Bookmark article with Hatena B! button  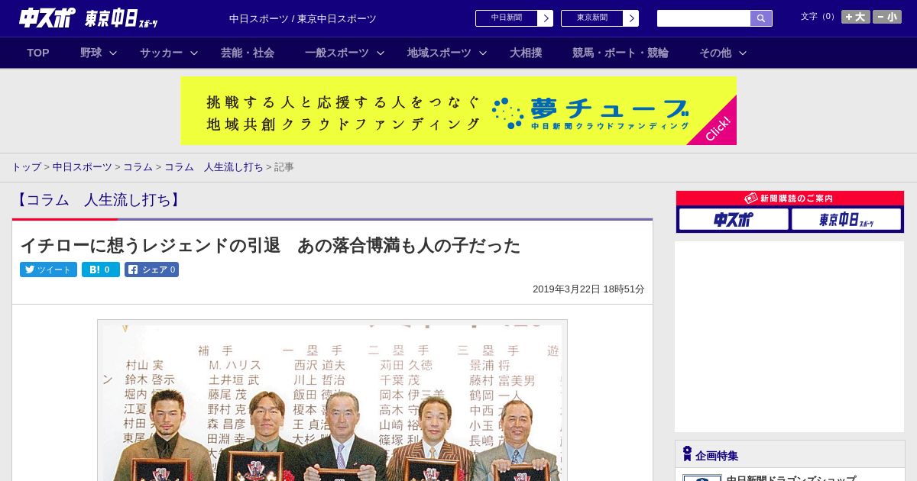click(x=101, y=270)
